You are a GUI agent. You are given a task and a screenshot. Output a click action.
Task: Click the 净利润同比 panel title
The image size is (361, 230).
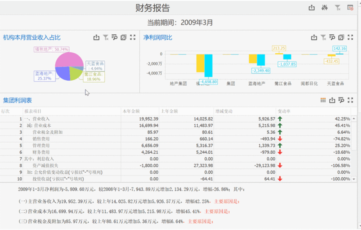[x=158, y=37]
